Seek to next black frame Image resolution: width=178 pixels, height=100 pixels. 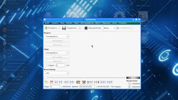point(97,82)
